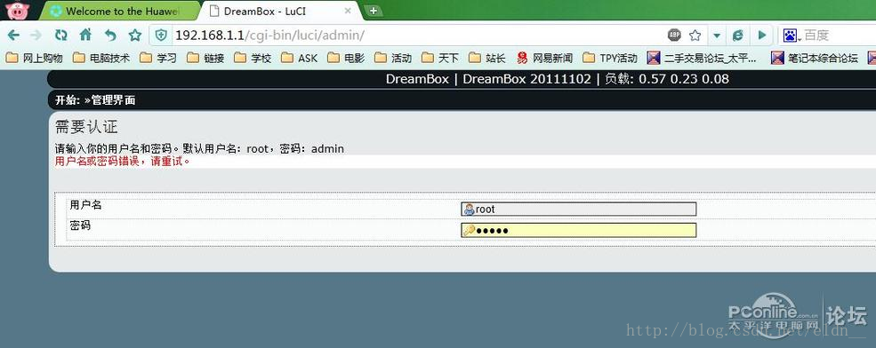This screenshot has width=876, height=348.
Task: Open the 学校 bookmark folder
Action: [252, 58]
